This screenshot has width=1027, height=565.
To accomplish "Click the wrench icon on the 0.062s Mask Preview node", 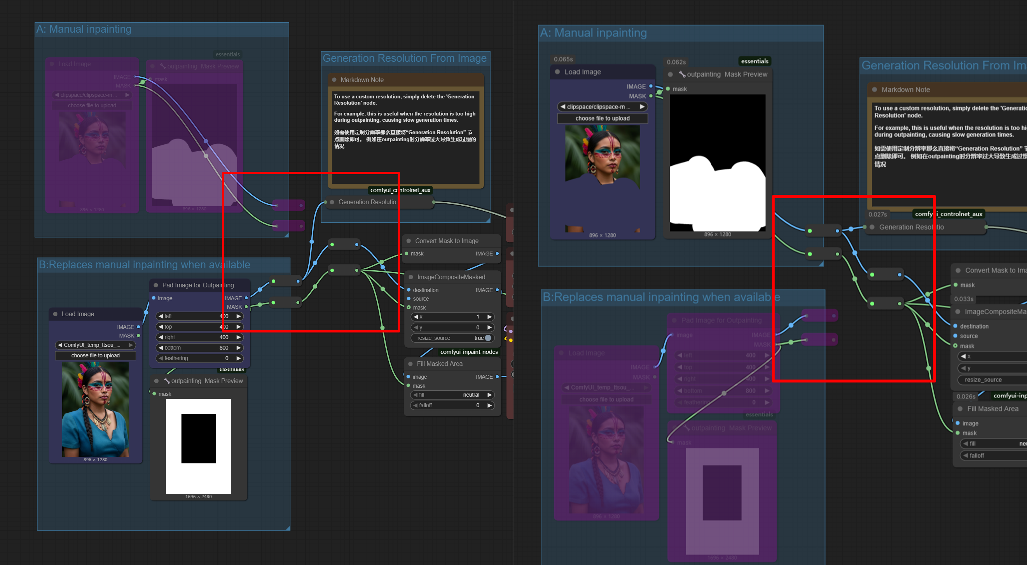I will pyautogui.click(x=682, y=75).
